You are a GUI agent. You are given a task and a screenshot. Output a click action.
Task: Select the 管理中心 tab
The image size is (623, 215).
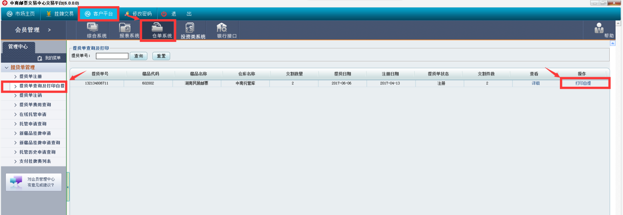(x=18, y=47)
